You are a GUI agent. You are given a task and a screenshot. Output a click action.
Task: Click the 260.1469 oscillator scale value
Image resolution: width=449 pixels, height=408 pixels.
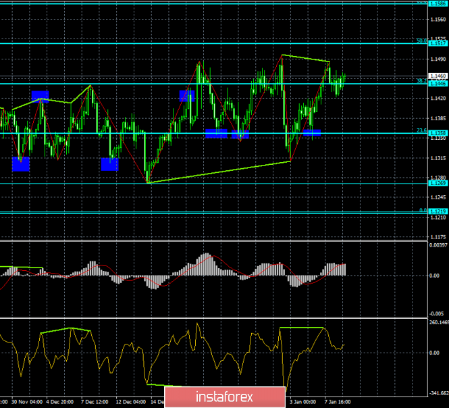tap(439, 323)
